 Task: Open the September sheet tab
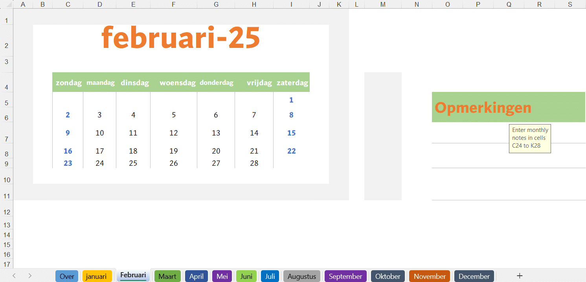click(x=345, y=276)
